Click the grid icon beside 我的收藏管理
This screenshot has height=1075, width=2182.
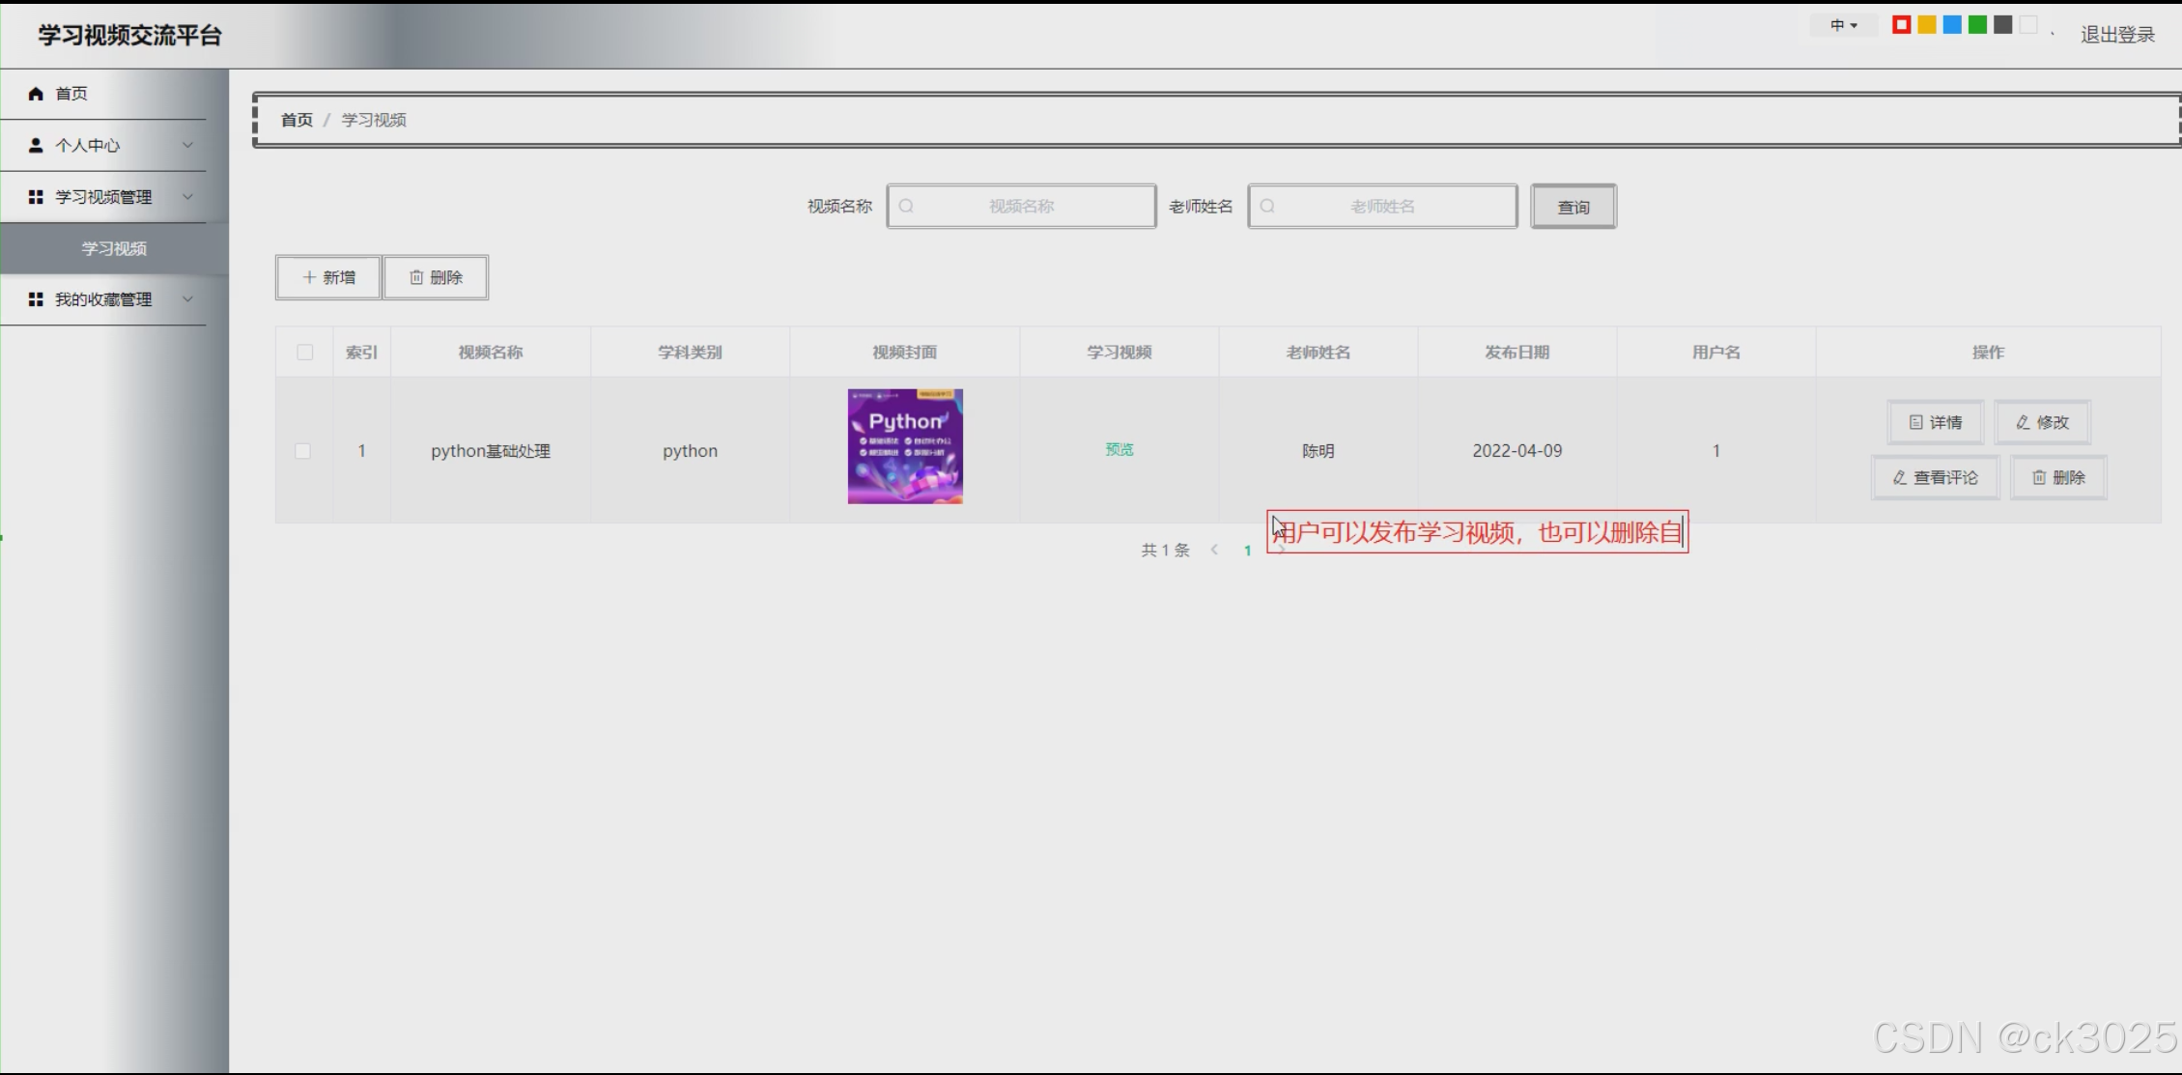pos(36,299)
